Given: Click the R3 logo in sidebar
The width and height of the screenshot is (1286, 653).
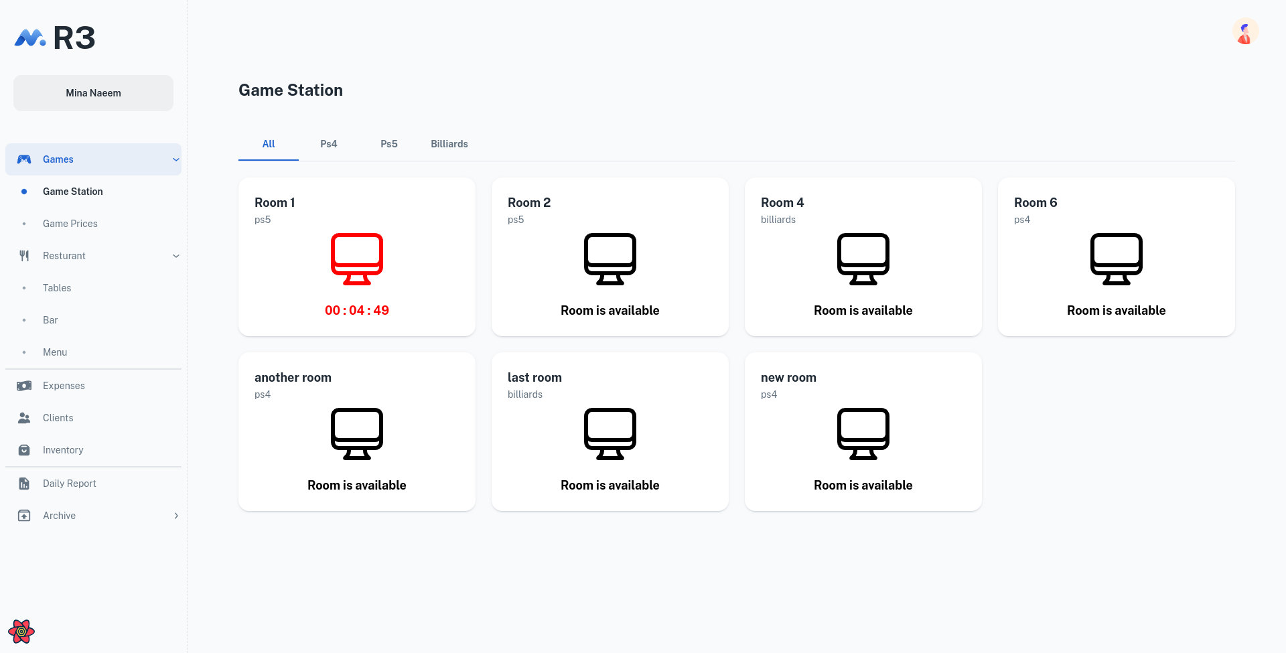Looking at the screenshot, I should pyautogui.click(x=55, y=38).
